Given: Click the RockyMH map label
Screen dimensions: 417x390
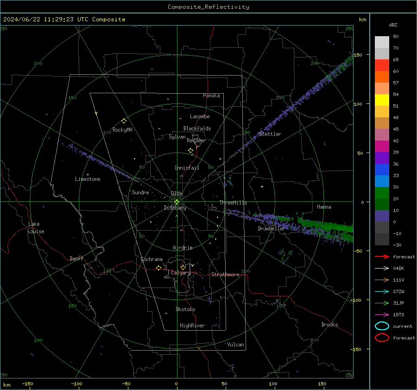Looking at the screenshot, I should point(122,130).
